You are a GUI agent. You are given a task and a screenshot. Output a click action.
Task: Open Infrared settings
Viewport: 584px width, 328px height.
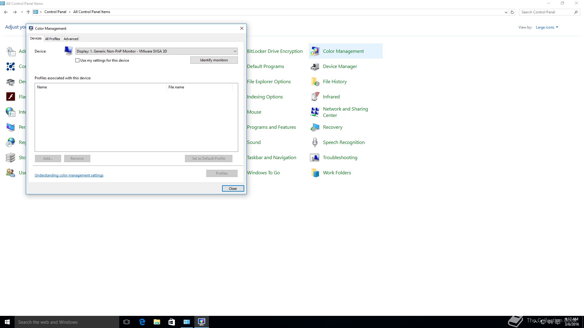click(x=331, y=97)
